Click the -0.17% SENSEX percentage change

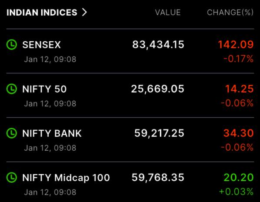238,59
